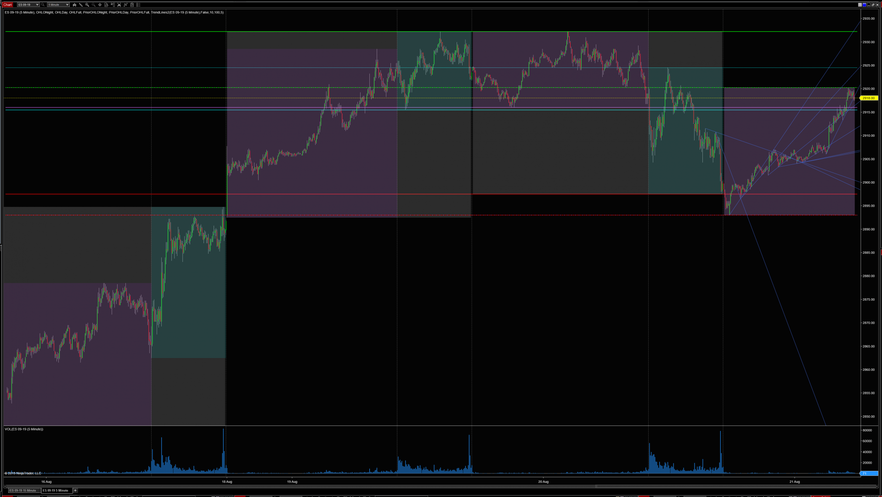Click the yellow 2918.00 current price marker

coord(868,98)
